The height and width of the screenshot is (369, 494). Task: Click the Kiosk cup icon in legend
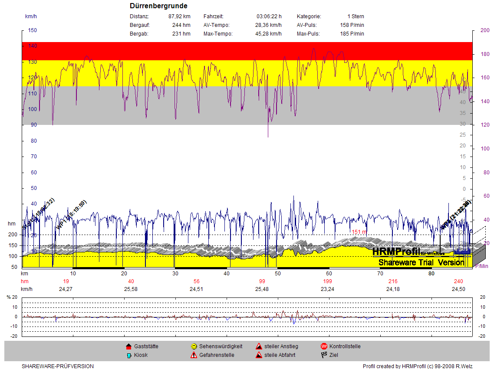[128, 355]
